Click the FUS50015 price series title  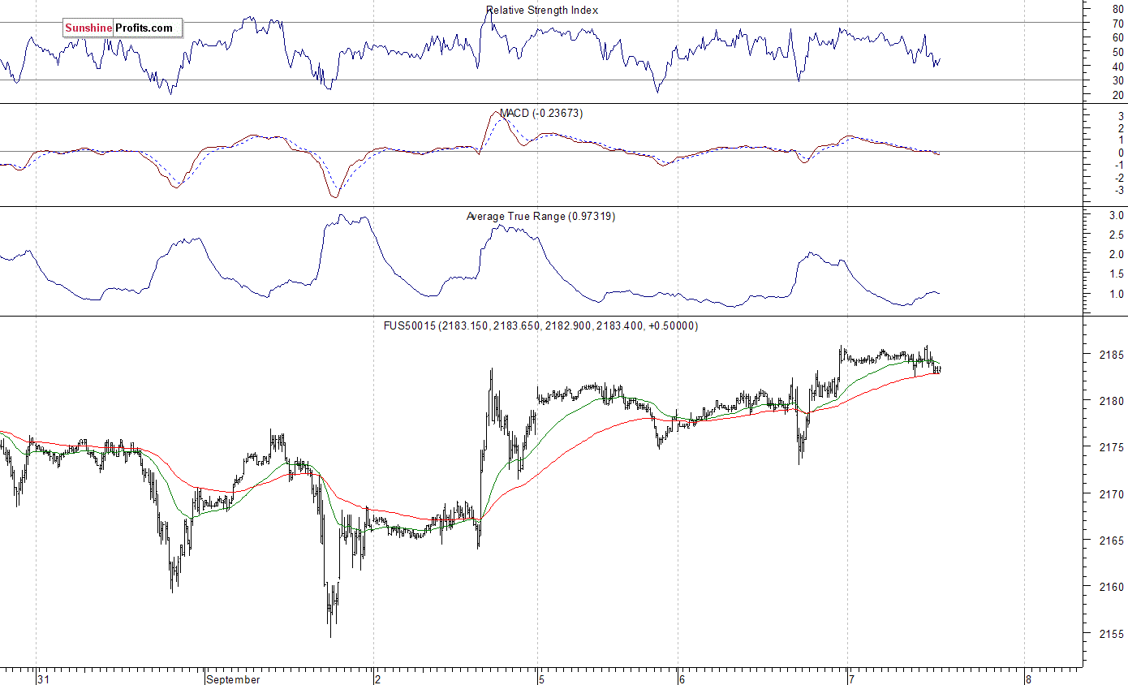540,326
